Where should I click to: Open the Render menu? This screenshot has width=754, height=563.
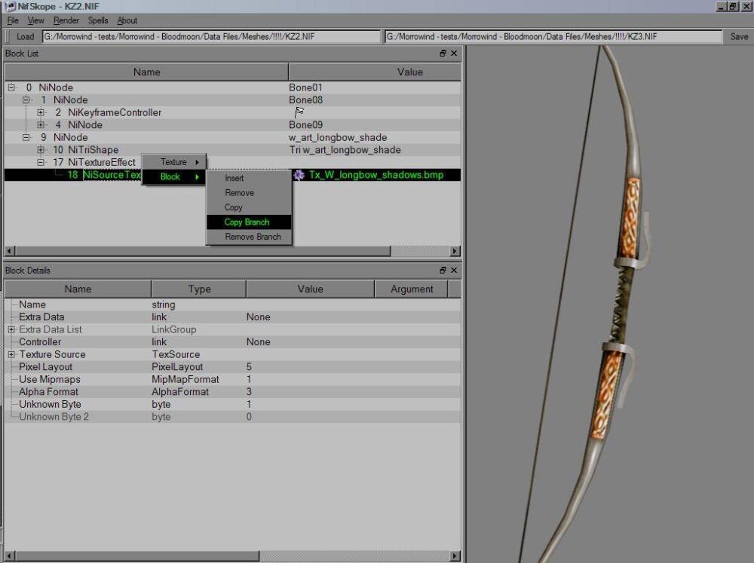coord(66,20)
